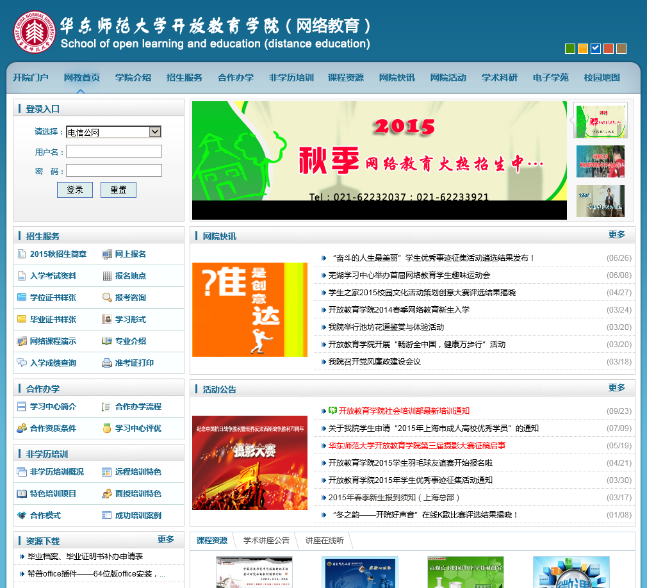Screen dimensions: 647x588
Task: Select the first banner thumbnail
Action: 601,120
